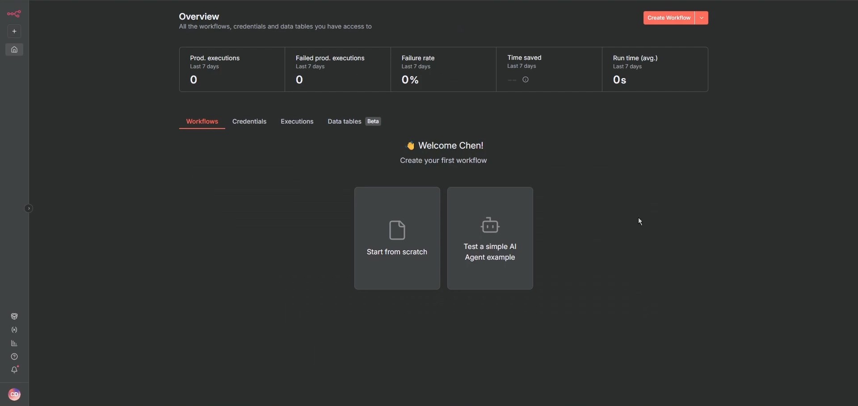Image resolution: width=858 pixels, height=406 pixels.
Task: Open the Home overview icon
Action: pyautogui.click(x=14, y=50)
